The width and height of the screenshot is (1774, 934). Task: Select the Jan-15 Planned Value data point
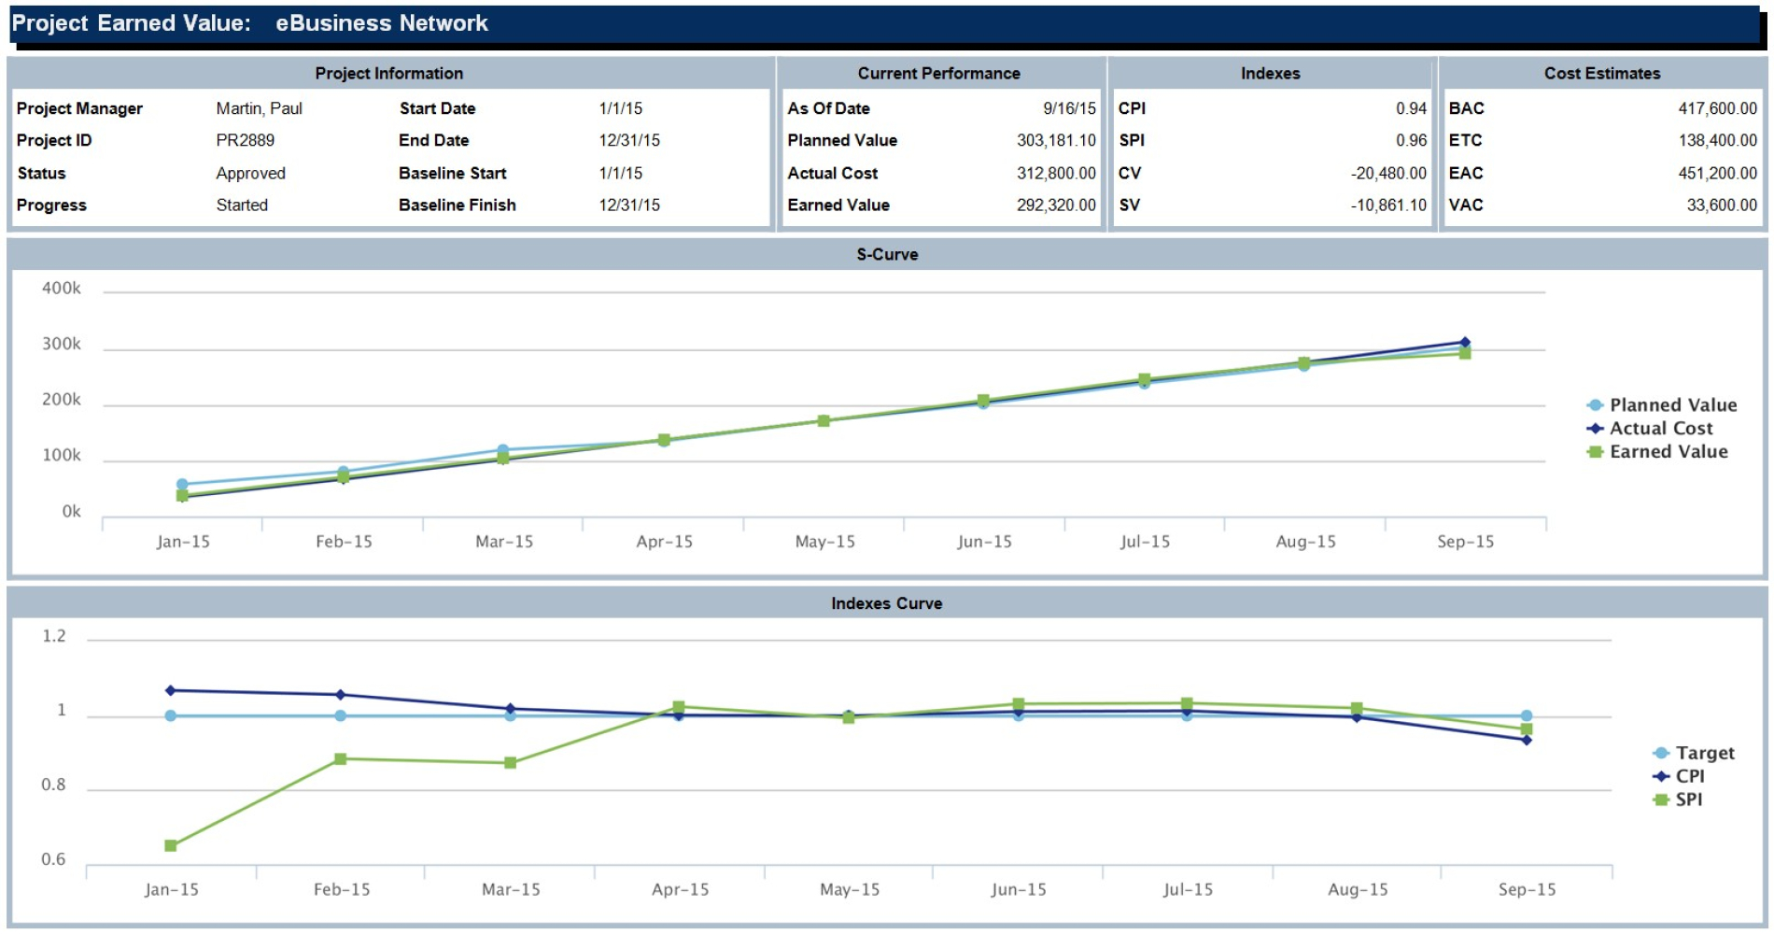click(182, 485)
